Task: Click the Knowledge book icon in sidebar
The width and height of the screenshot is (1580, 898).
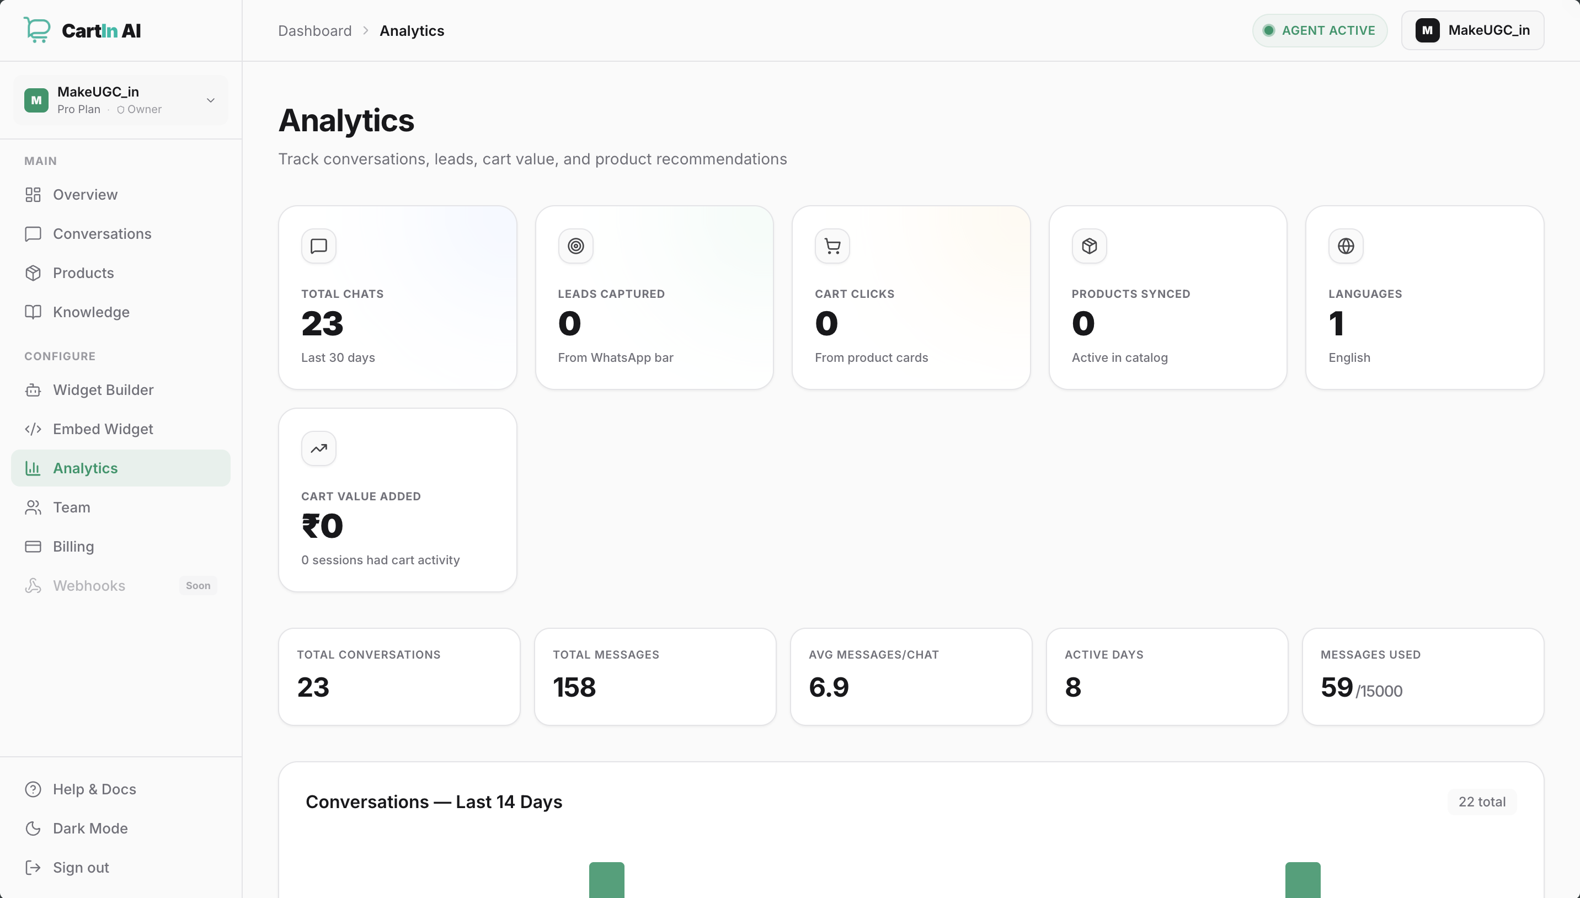Action: coord(33,312)
